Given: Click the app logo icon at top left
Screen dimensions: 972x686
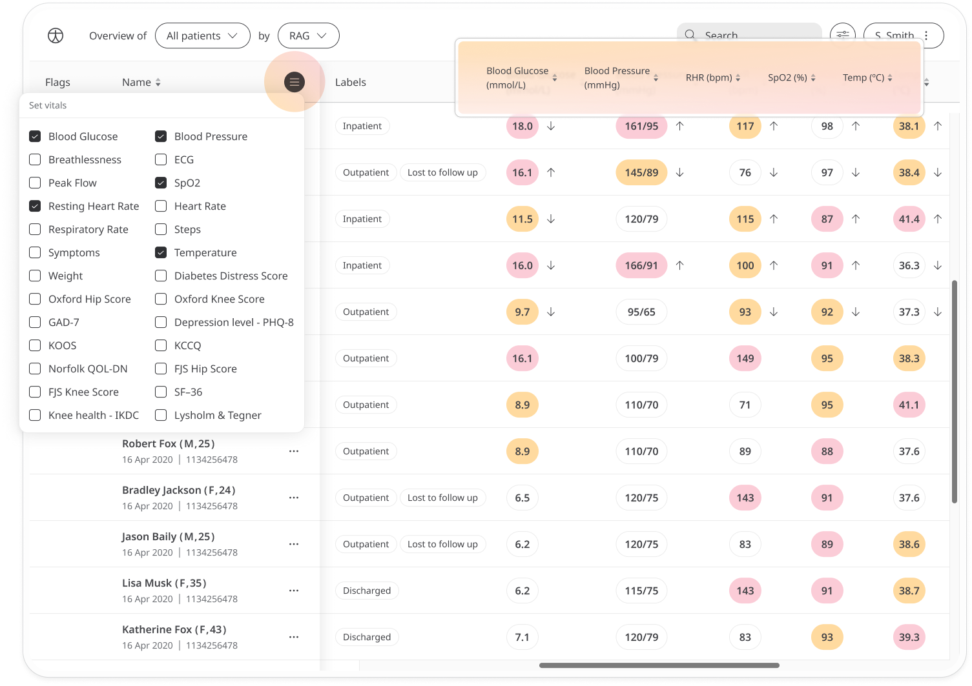Looking at the screenshot, I should pos(56,35).
